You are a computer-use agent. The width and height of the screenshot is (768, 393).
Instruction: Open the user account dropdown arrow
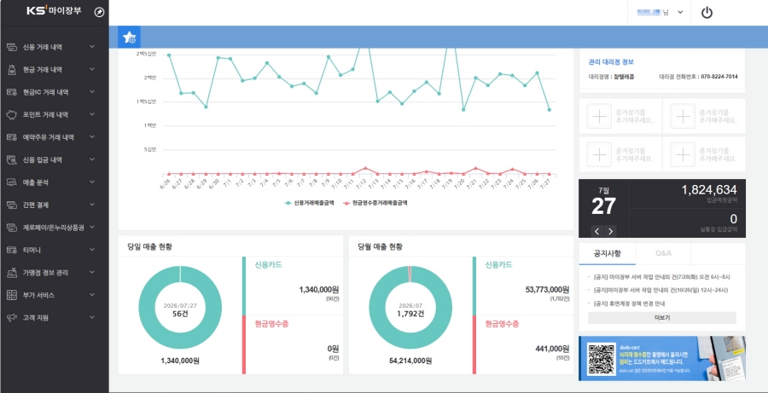[x=680, y=13]
